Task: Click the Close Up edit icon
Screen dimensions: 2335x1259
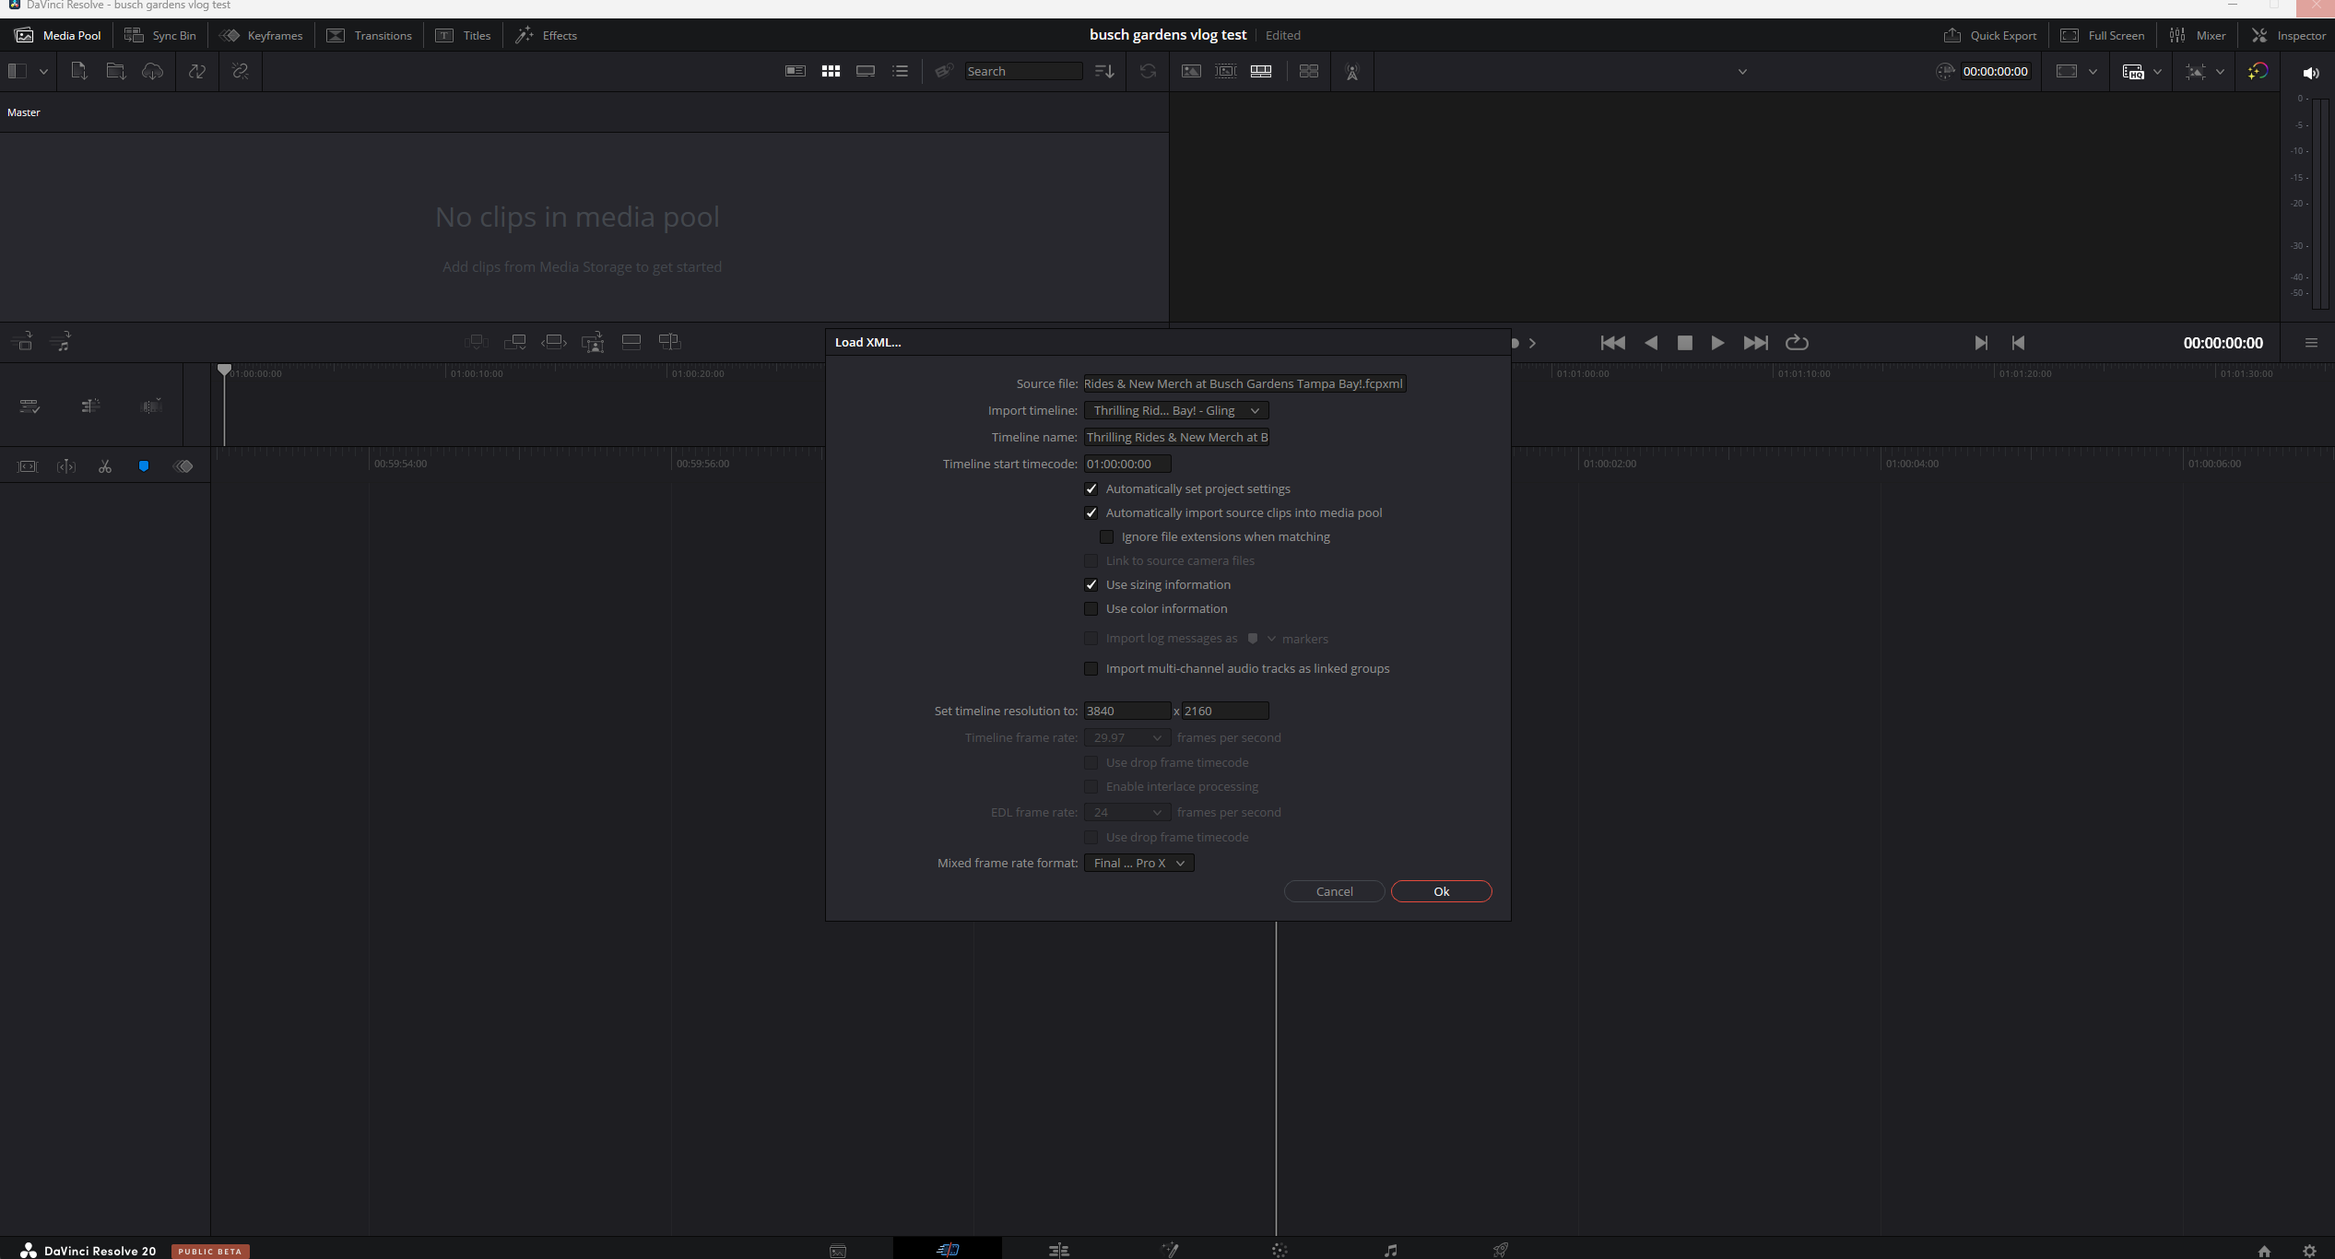Action: tap(593, 342)
